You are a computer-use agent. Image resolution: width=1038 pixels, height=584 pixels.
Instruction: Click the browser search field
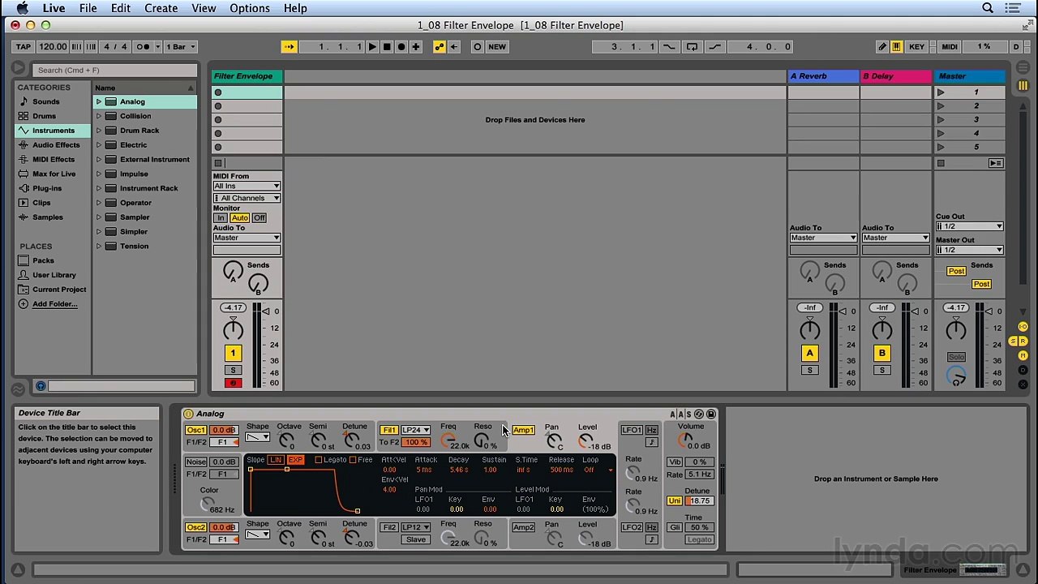tap(115, 70)
